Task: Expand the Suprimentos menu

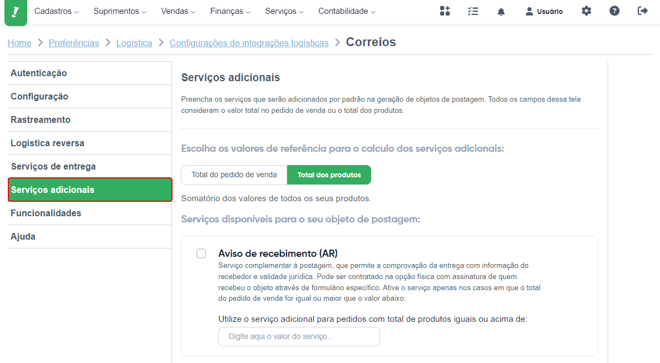Action: pyautogui.click(x=120, y=11)
